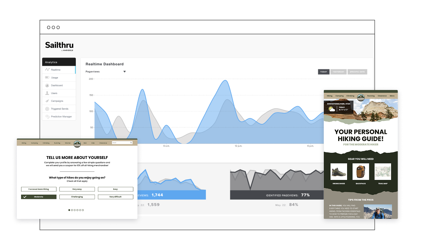Click the Campaigns paper plane icon

click(47, 101)
